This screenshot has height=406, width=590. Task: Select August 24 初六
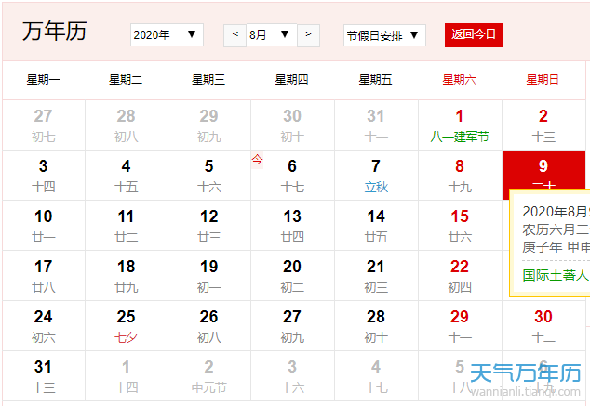(x=44, y=326)
